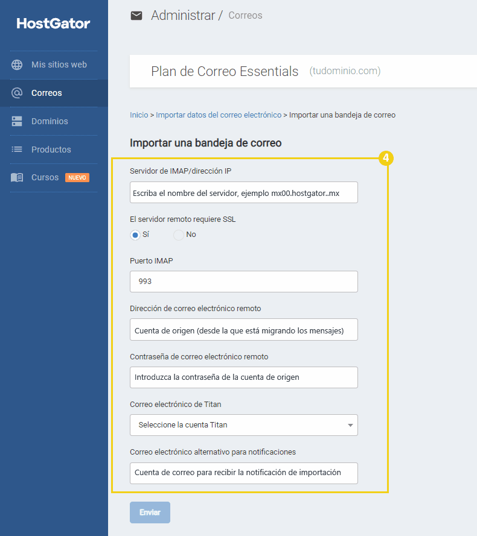The image size is (477, 536).
Task: Click the Correo electrónico alternativo para notificaciones label
Action: pyautogui.click(x=213, y=452)
